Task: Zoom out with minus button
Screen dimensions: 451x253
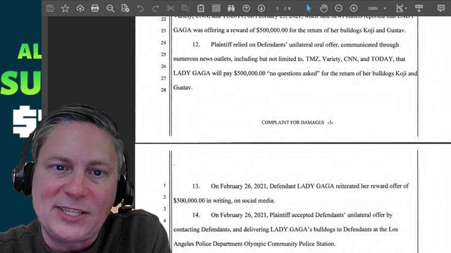Action: pos(338,8)
